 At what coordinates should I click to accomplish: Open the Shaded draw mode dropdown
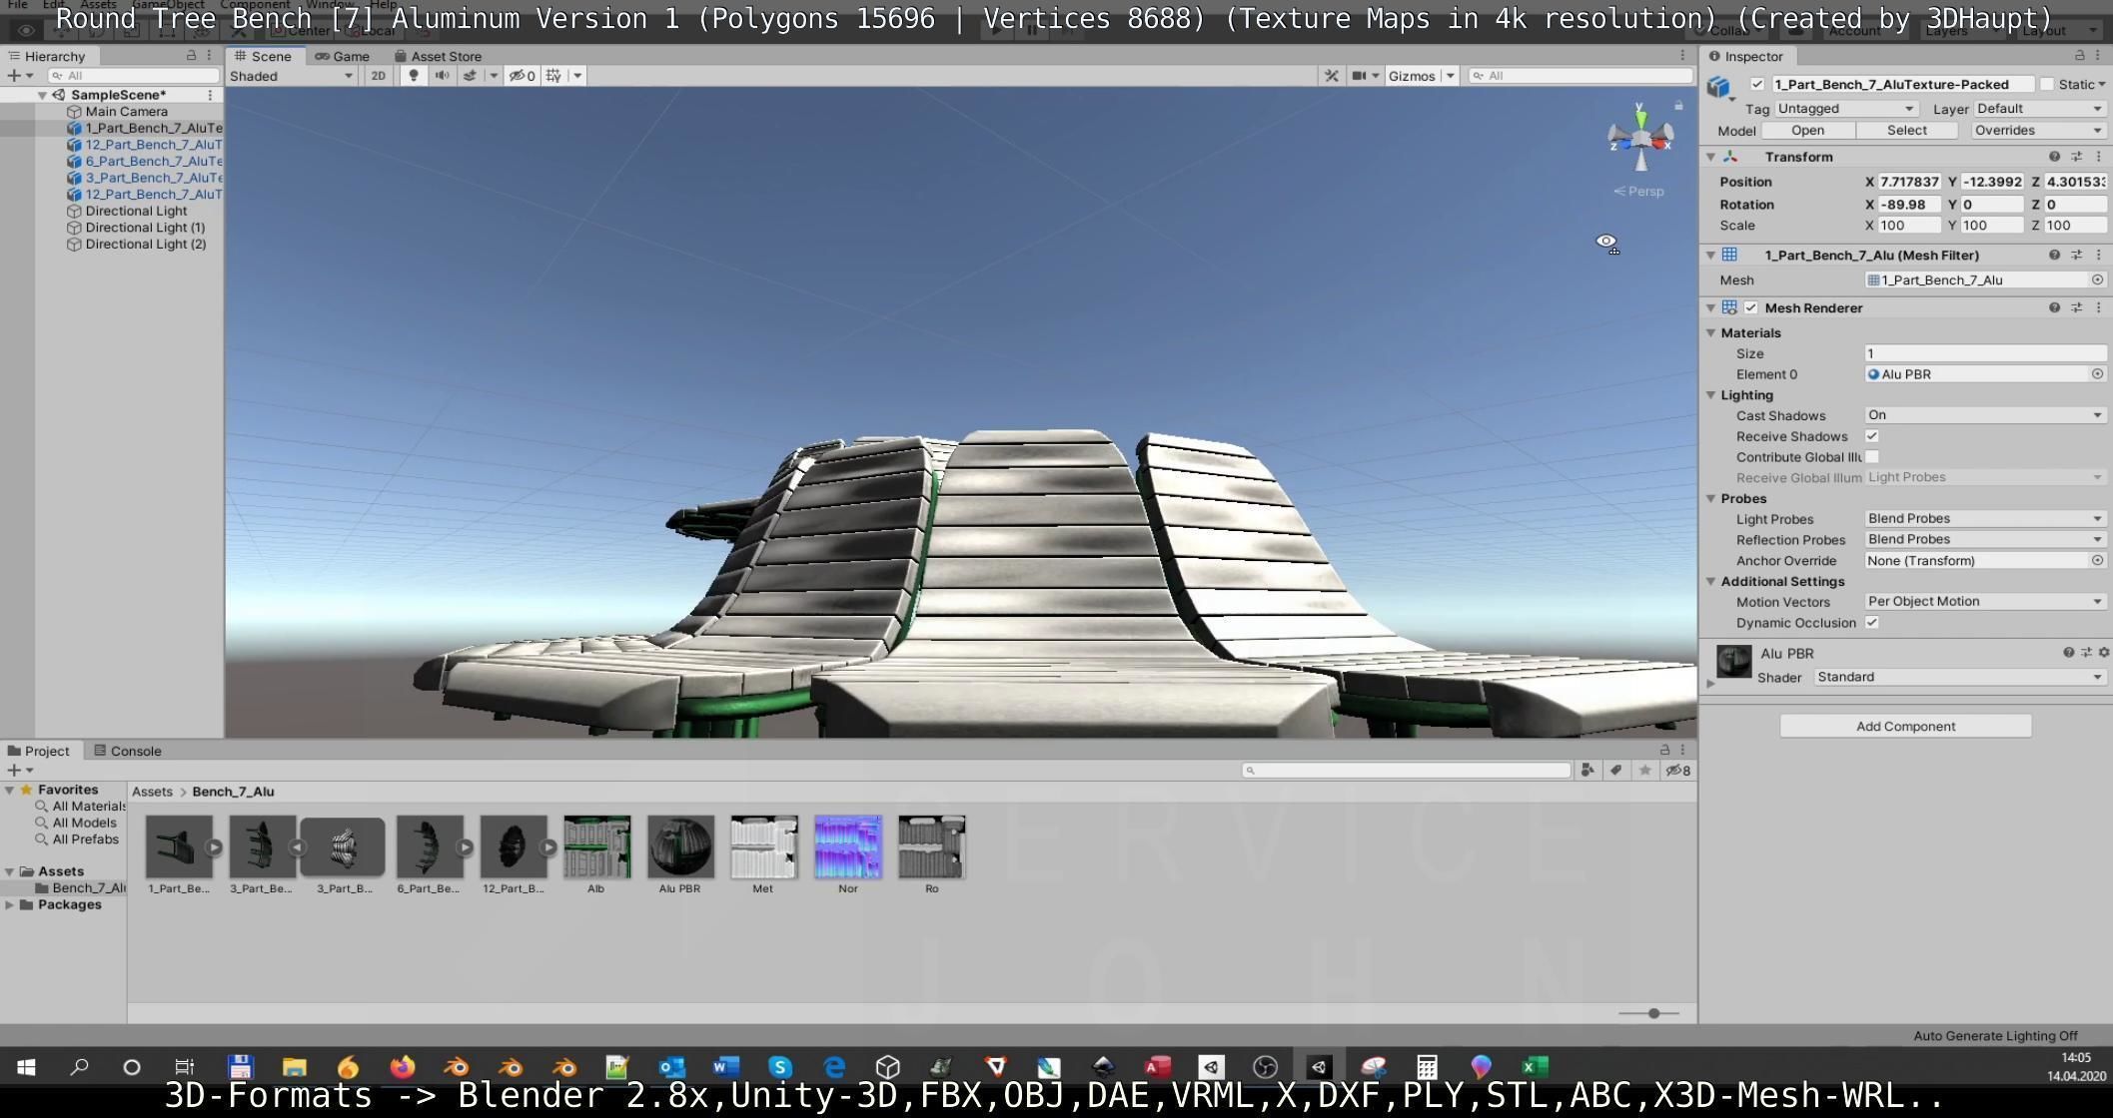[x=291, y=76]
